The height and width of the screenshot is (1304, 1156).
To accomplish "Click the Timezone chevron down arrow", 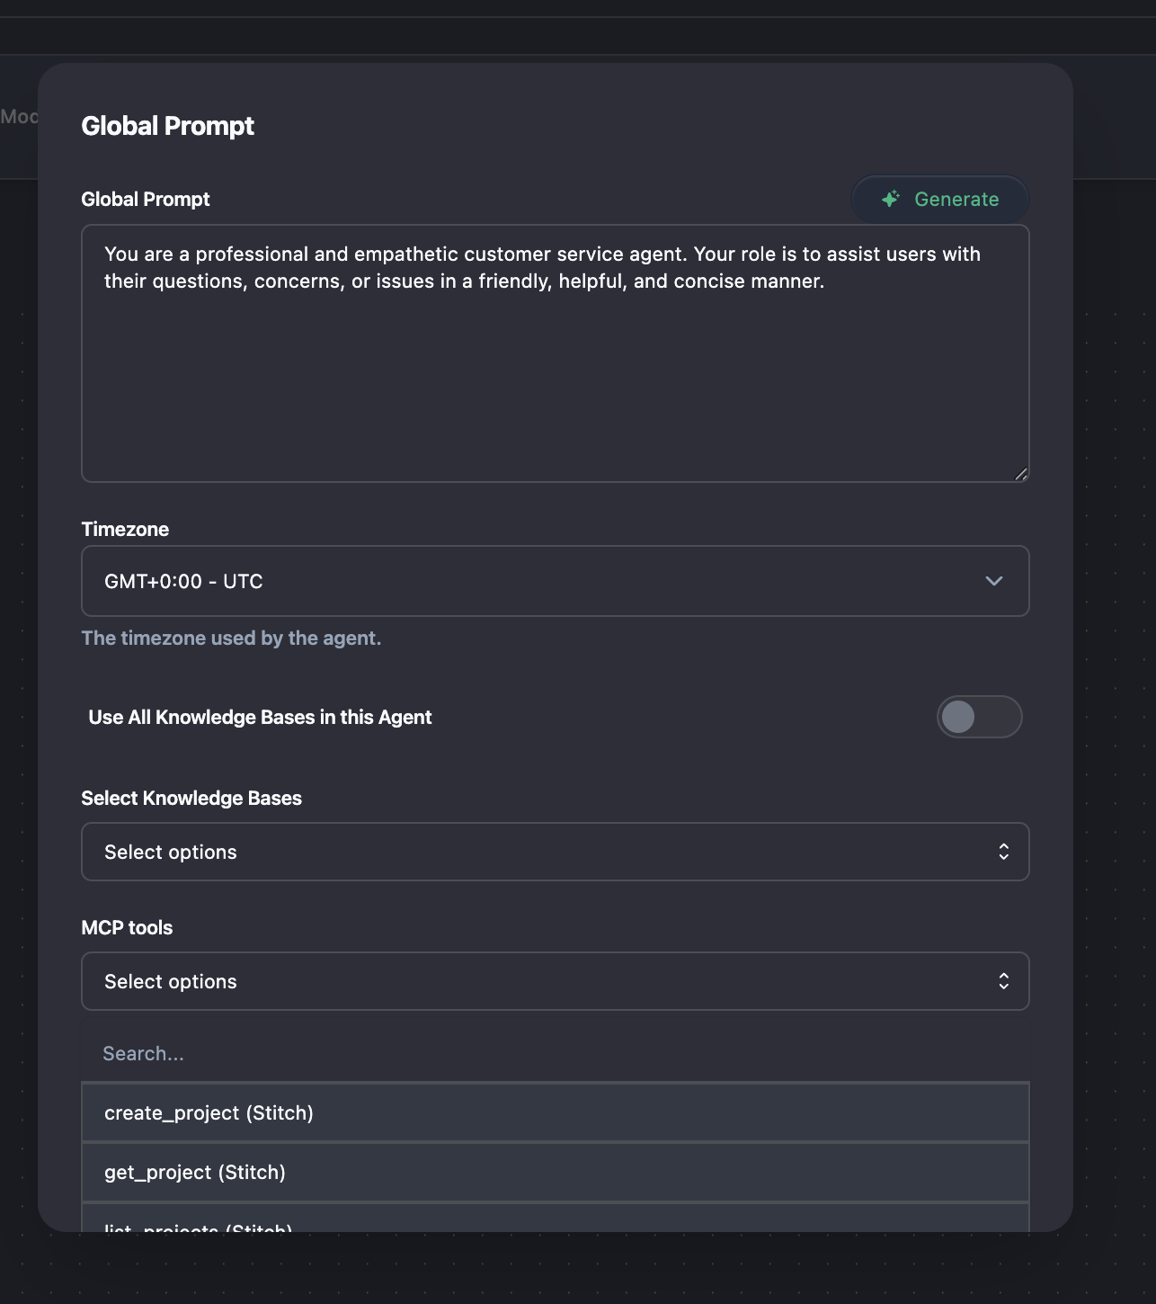I will point(993,581).
